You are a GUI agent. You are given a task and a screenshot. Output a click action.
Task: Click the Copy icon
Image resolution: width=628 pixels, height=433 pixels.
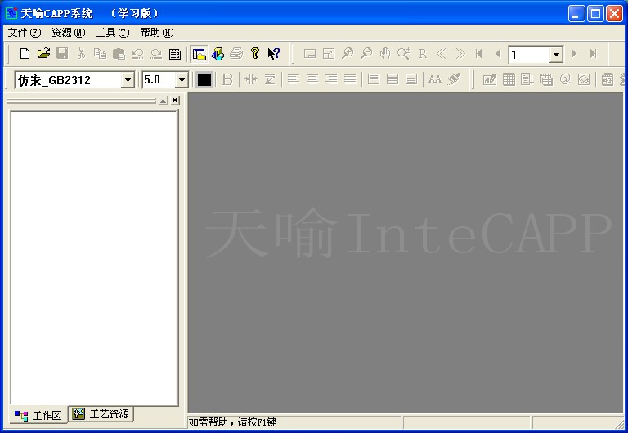pyautogui.click(x=100, y=54)
